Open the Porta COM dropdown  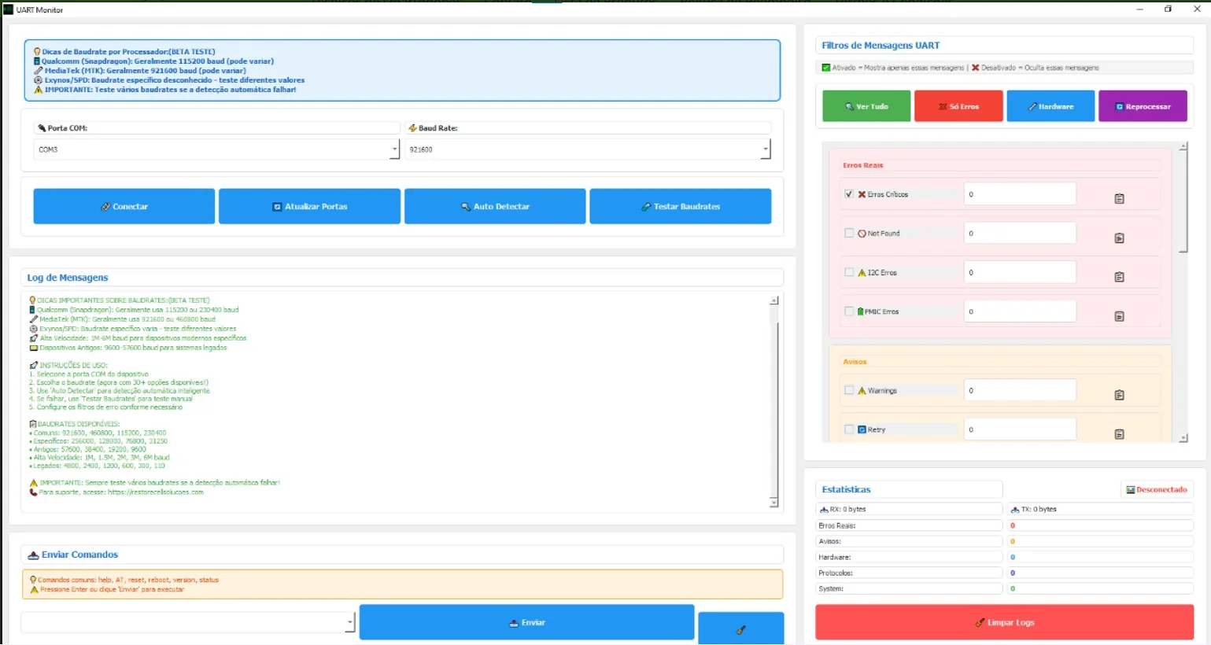pyautogui.click(x=394, y=149)
